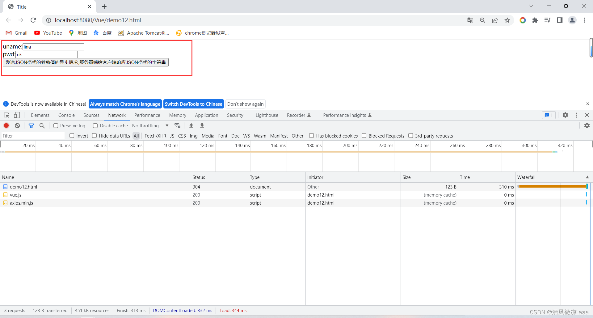Open the Lighthouse tab
The width and height of the screenshot is (593, 318).
[x=267, y=115]
